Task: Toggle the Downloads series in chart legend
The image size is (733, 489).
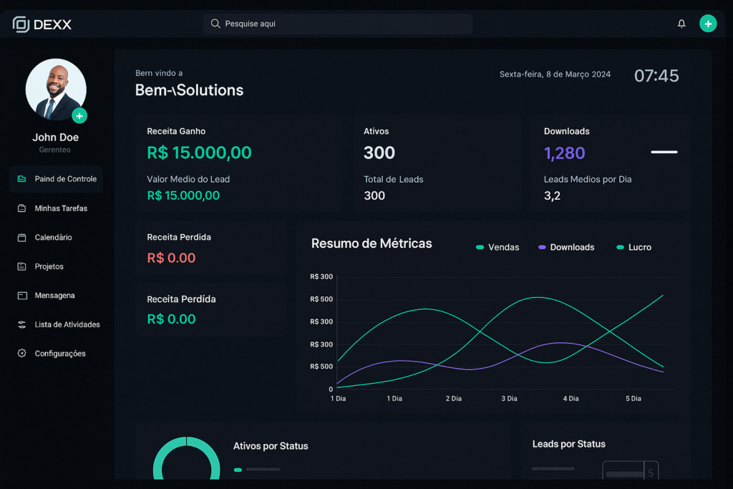Action: [566, 247]
